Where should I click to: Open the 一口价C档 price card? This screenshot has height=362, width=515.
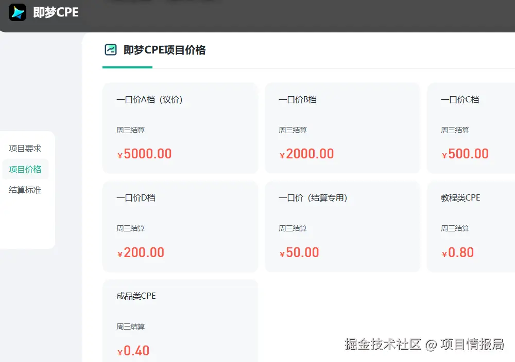tap(474, 128)
